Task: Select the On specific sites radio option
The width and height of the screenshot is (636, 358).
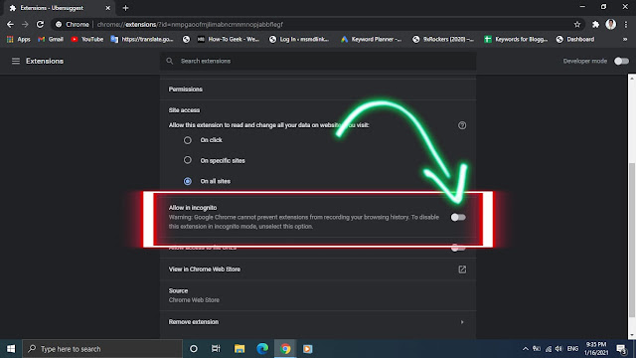Action: point(188,160)
